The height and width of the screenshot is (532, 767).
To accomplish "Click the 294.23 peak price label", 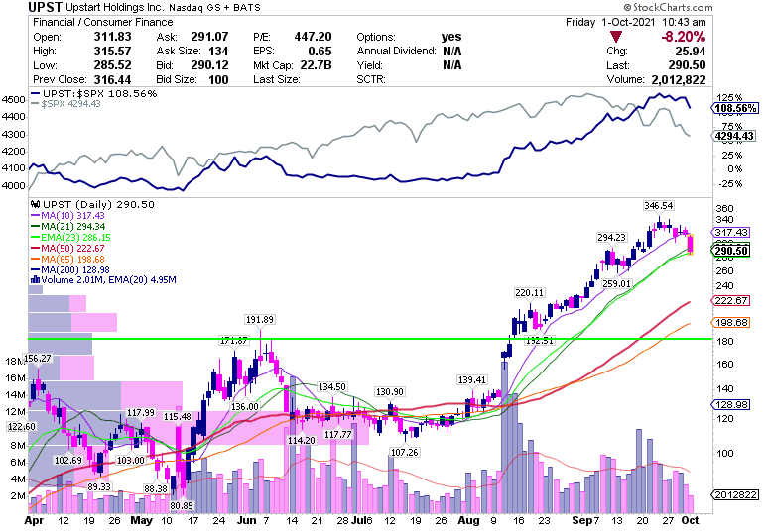I will point(611,237).
